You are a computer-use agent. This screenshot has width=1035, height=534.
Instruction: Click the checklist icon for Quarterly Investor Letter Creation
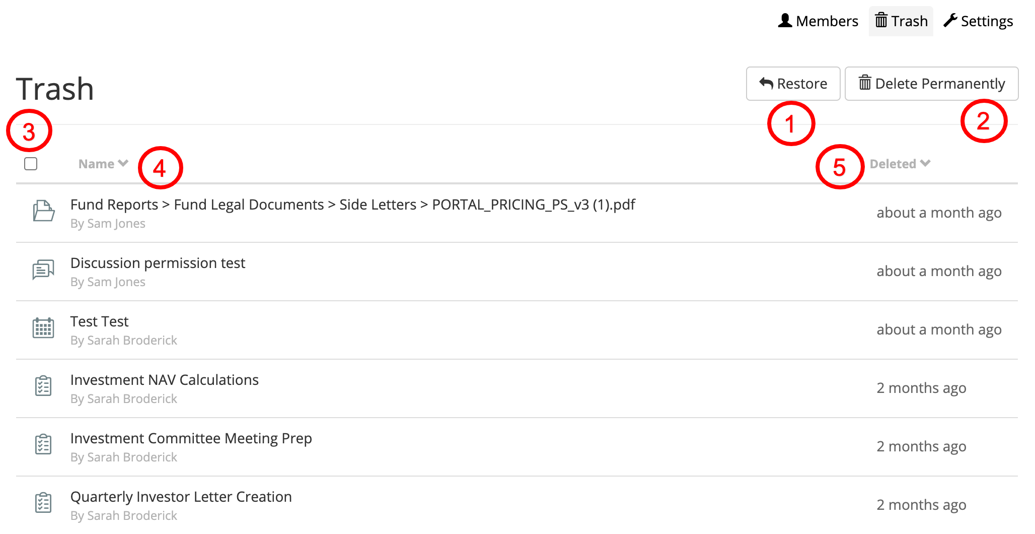43,503
